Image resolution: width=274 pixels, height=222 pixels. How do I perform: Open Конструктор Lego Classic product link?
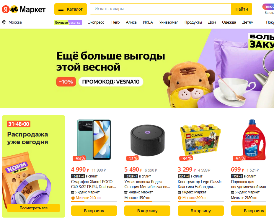pos(200,184)
